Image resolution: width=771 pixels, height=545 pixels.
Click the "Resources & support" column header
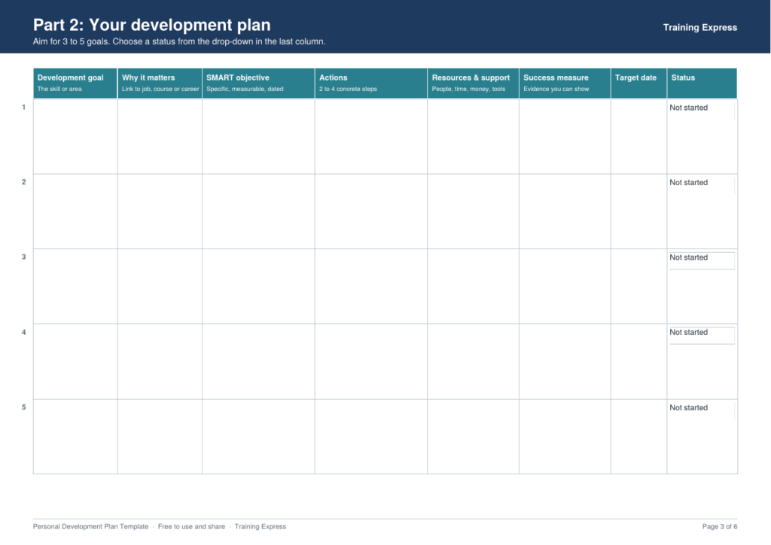pos(473,83)
